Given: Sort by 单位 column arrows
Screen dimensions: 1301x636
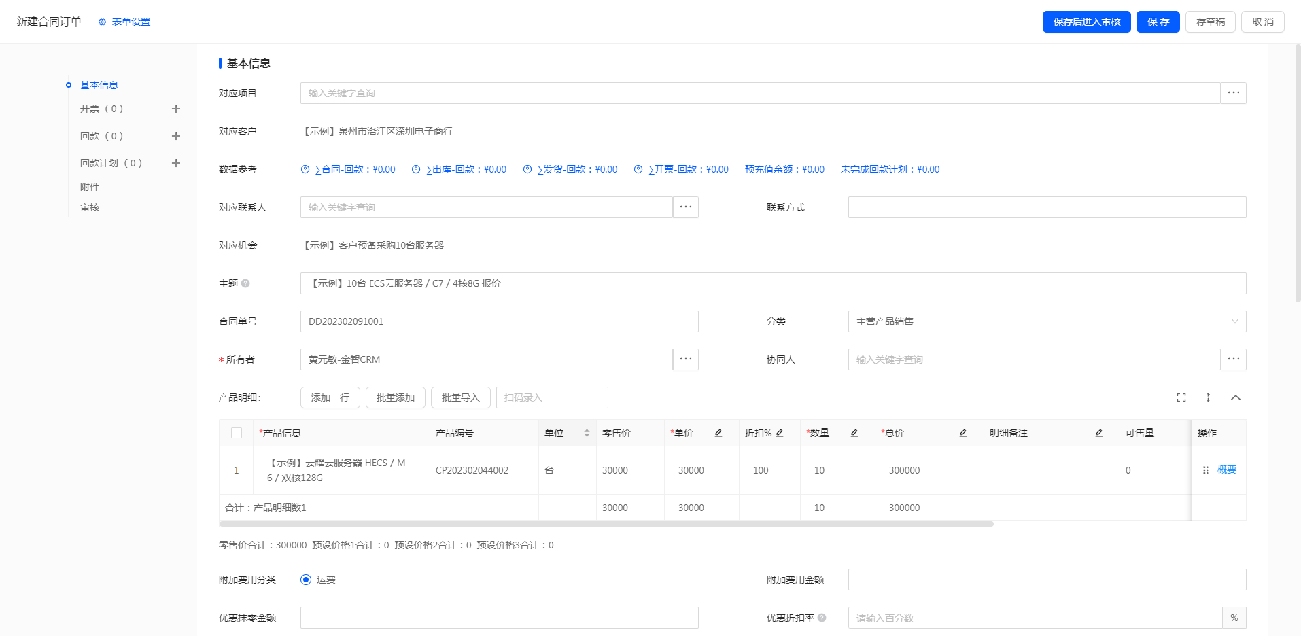Looking at the screenshot, I should (587, 433).
